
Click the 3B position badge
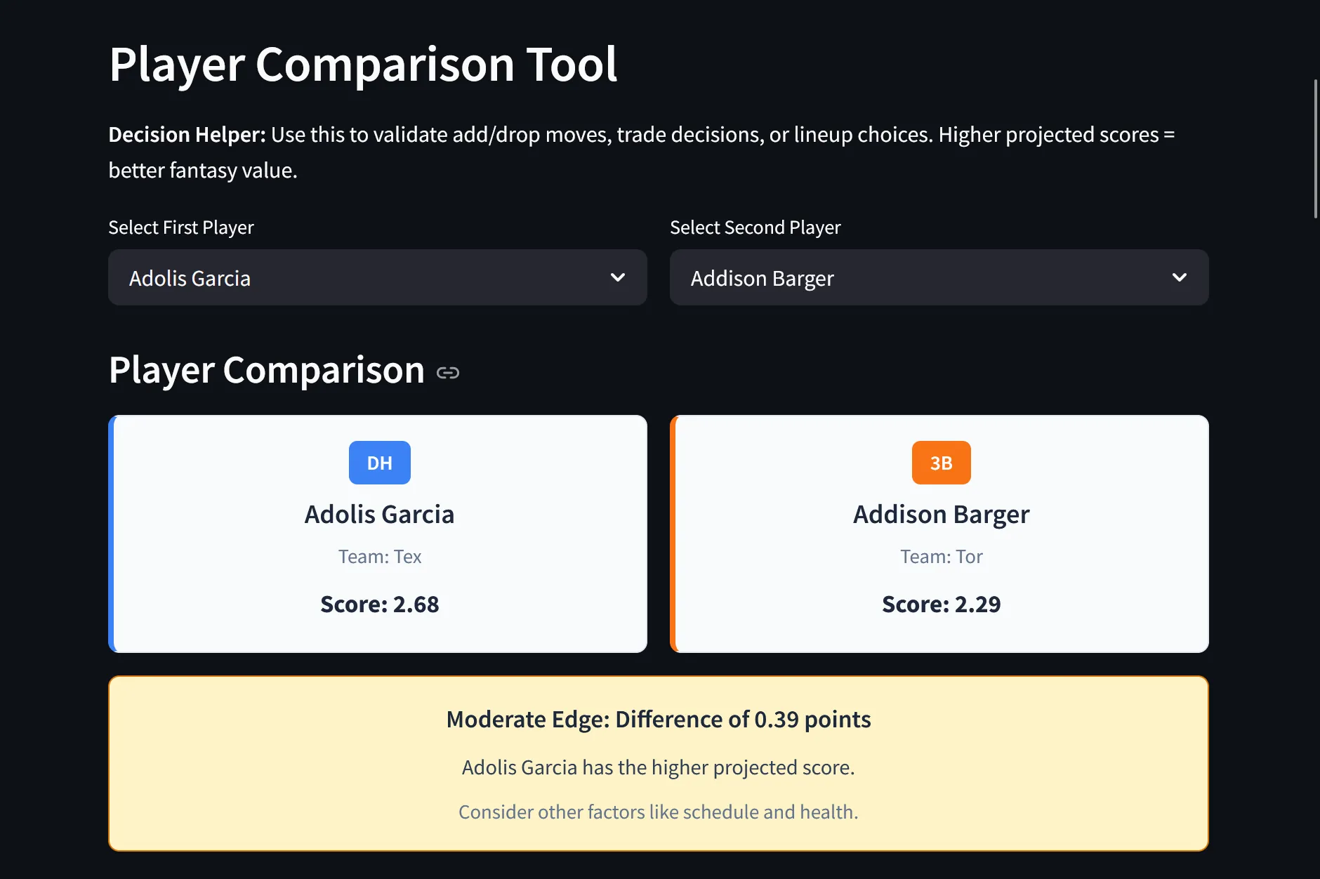tap(941, 462)
